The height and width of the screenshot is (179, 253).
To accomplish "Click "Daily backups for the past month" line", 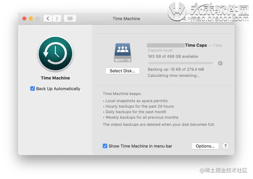I will click(x=136, y=112).
